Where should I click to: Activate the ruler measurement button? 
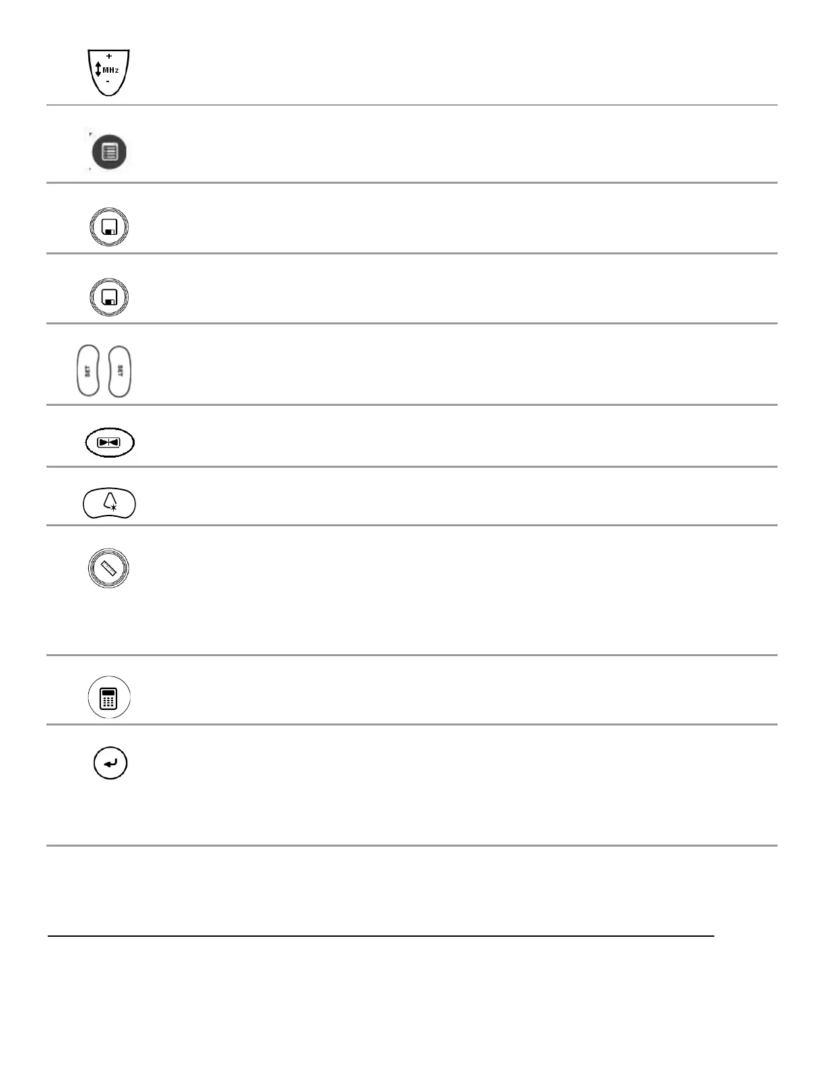coord(109,569)
